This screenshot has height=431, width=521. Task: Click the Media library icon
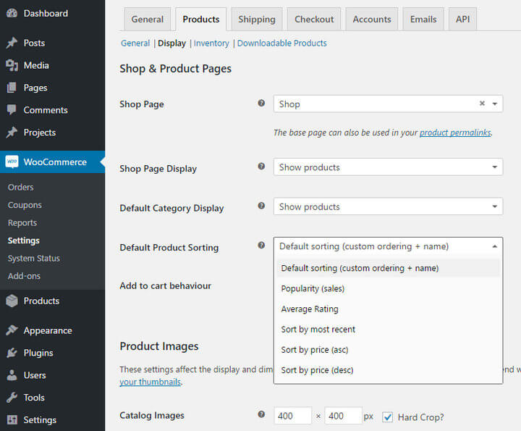(12, 65)
